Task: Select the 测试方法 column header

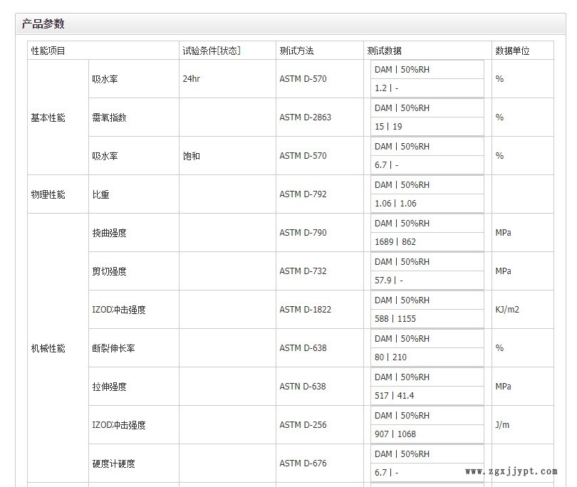Action: click(x=296, y=51)
